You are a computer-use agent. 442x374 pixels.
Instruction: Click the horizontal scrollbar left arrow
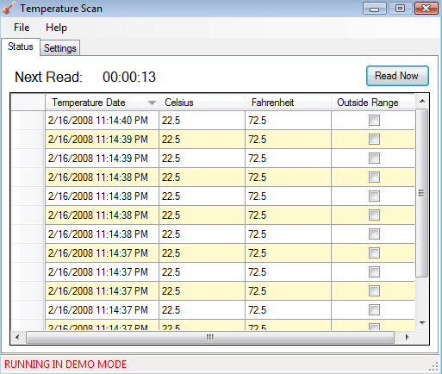tap(17, 337)
